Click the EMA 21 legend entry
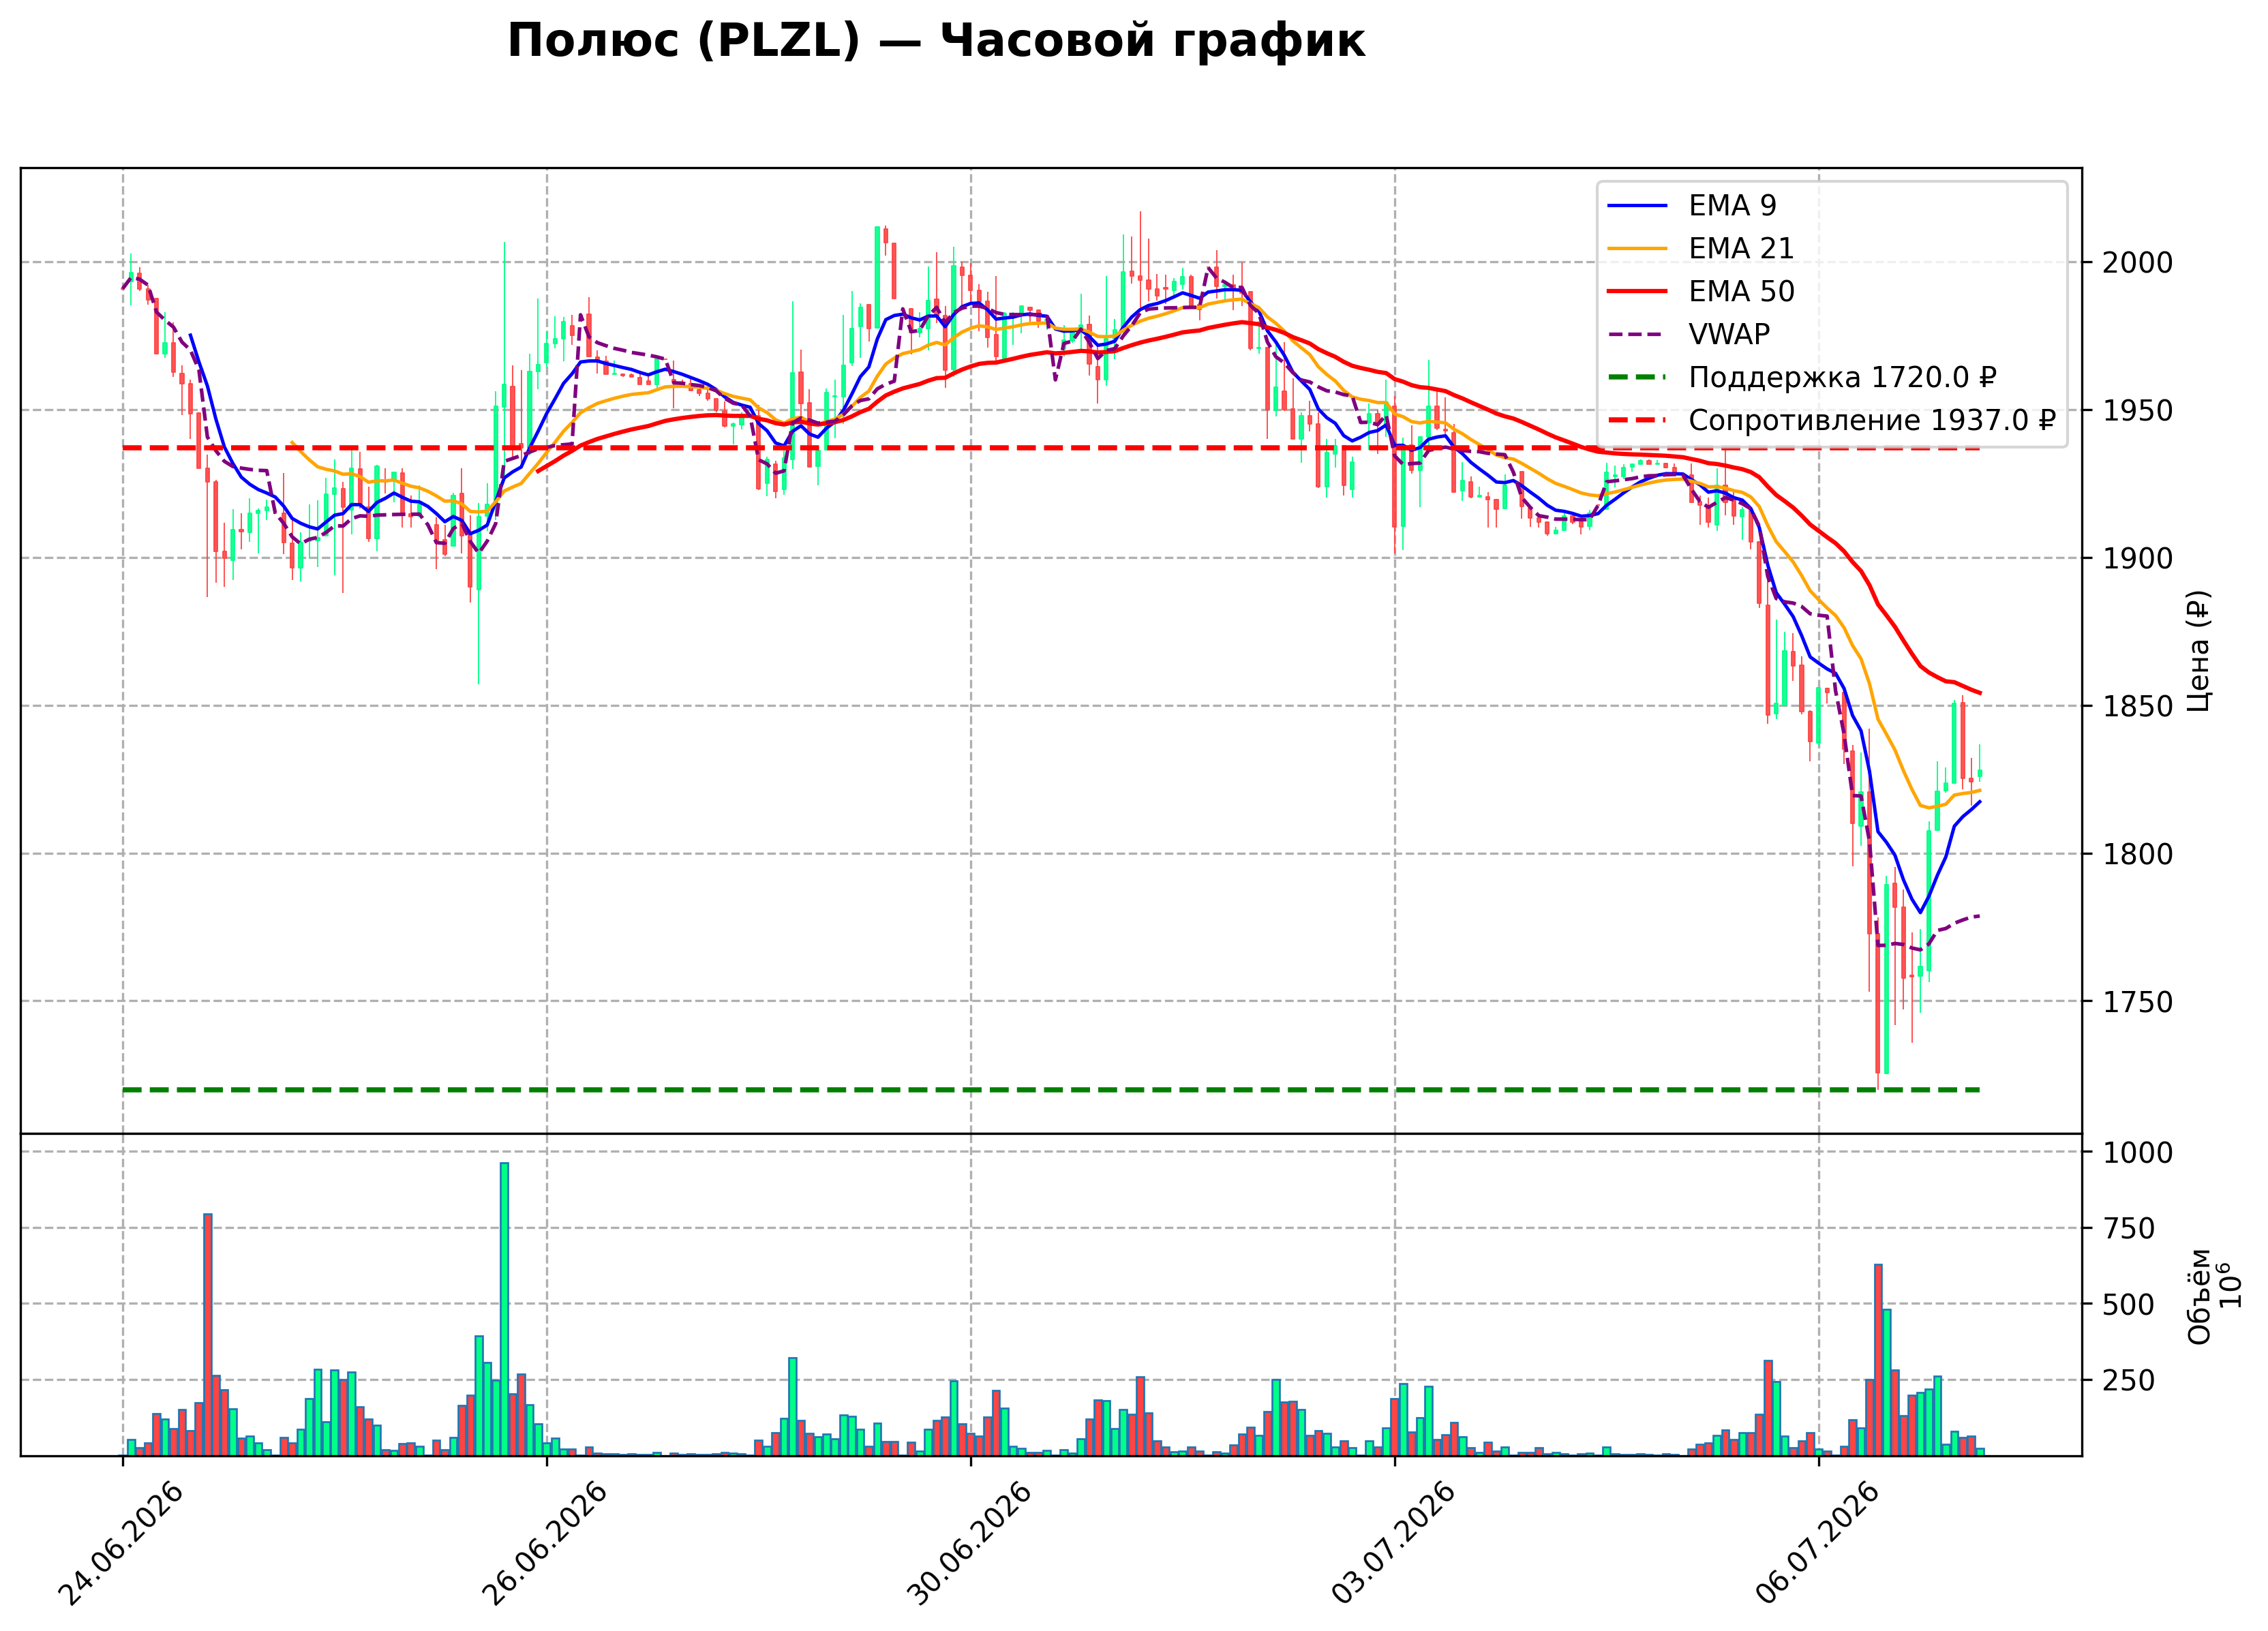The width and height of the screenshot is (2268, 1631). 1700,249
